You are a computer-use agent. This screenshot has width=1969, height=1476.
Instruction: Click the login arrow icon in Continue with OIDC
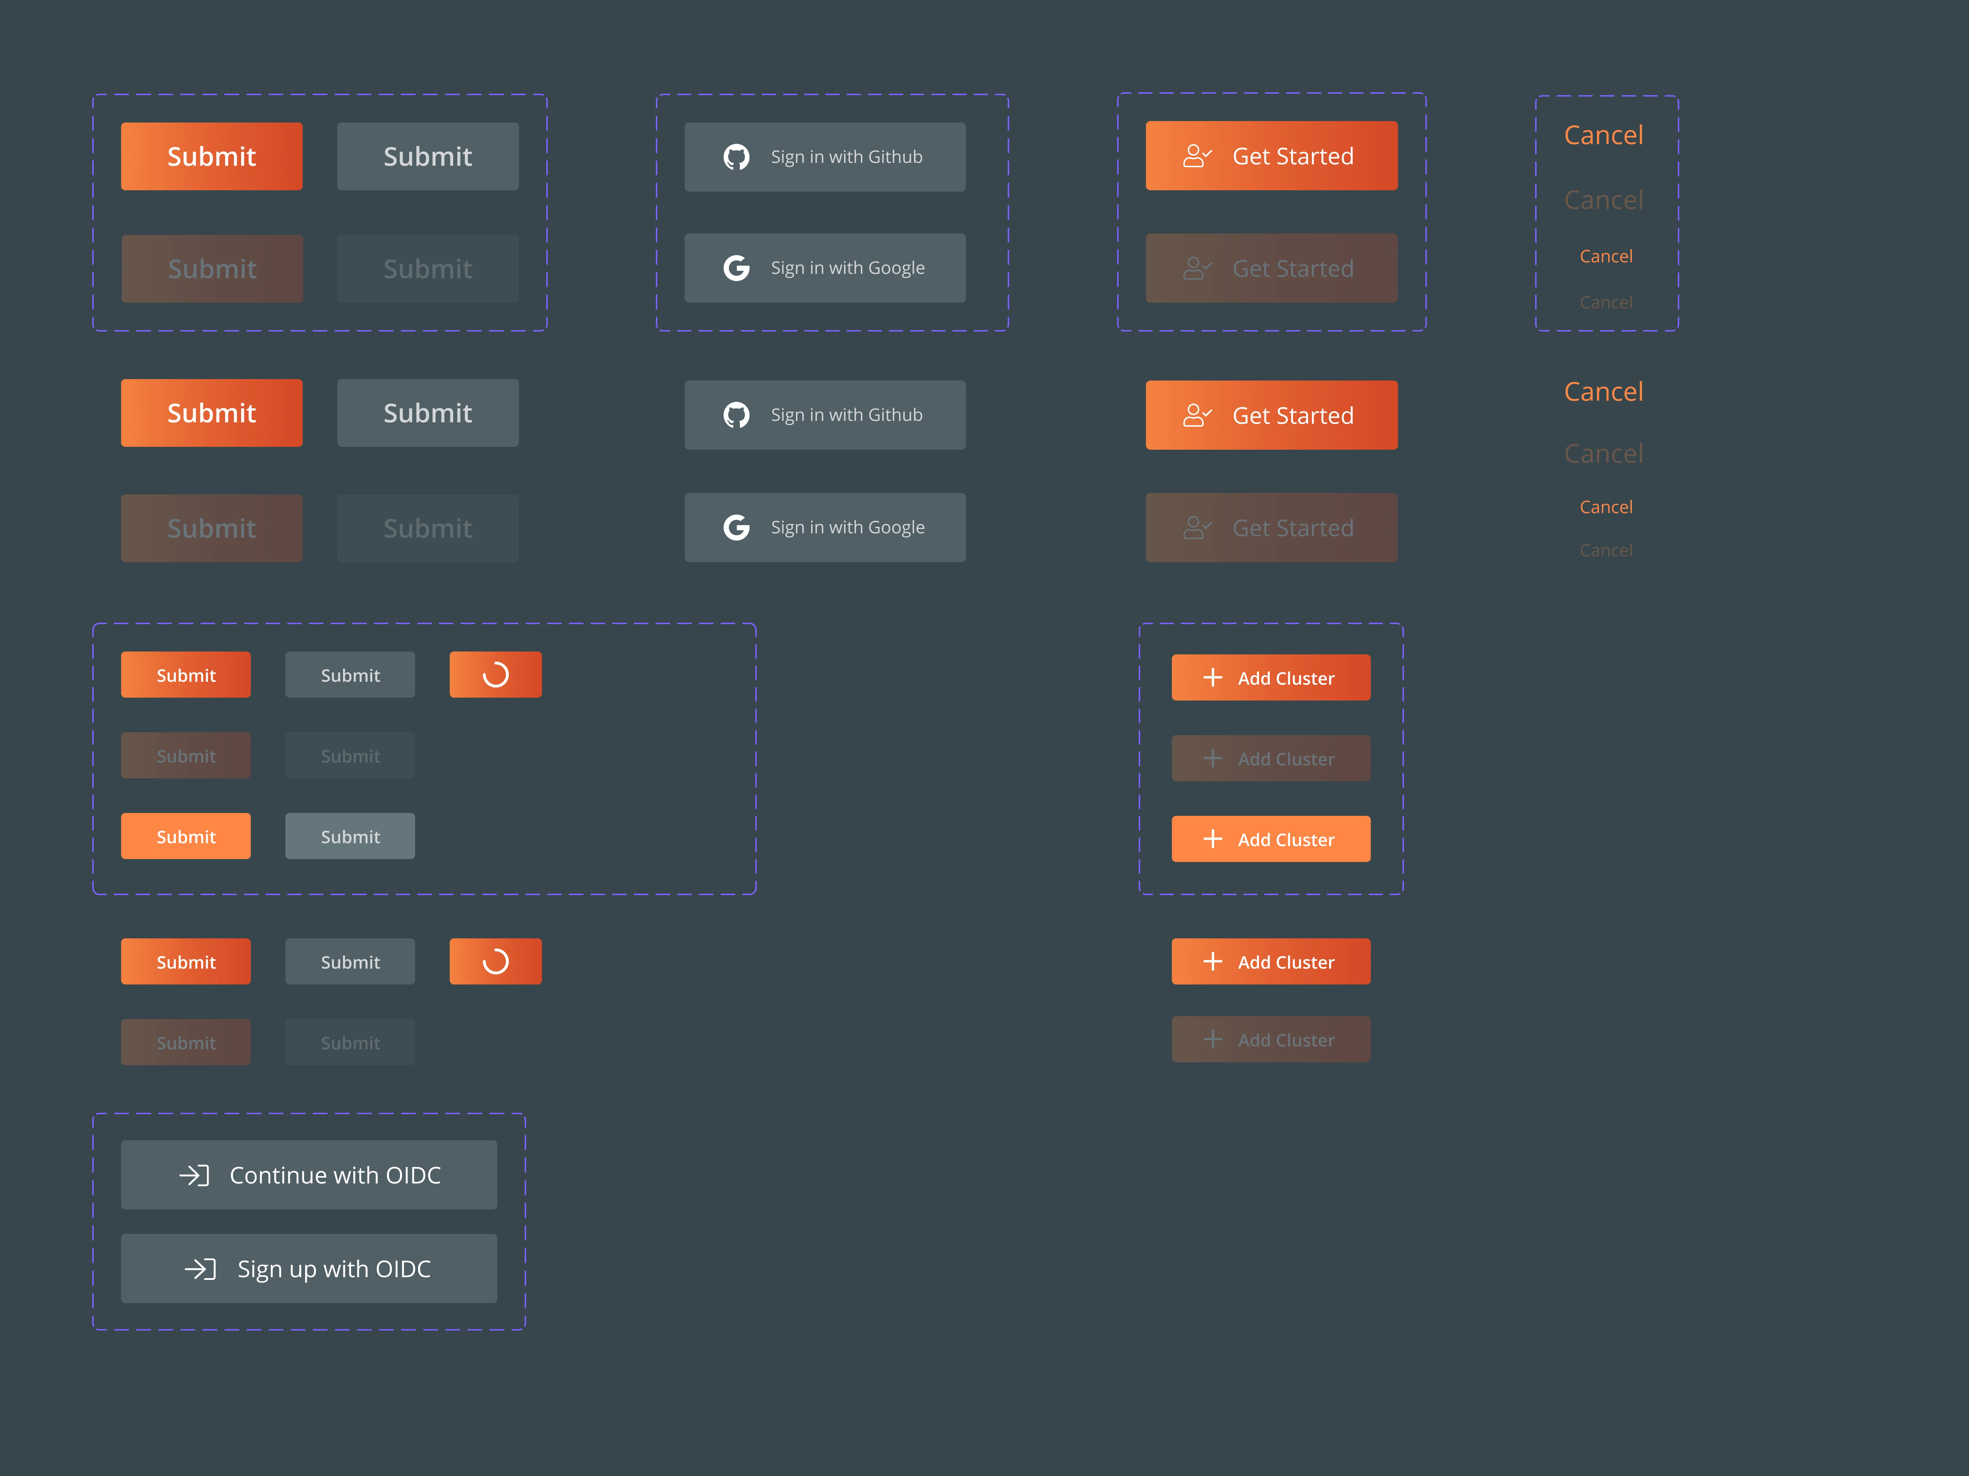pyautogui.click(x=194, y=1175)
